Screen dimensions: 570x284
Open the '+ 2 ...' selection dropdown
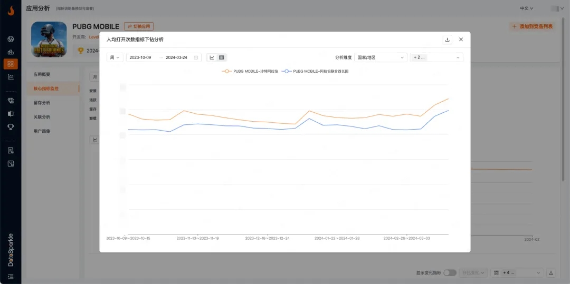click(436, 57)
